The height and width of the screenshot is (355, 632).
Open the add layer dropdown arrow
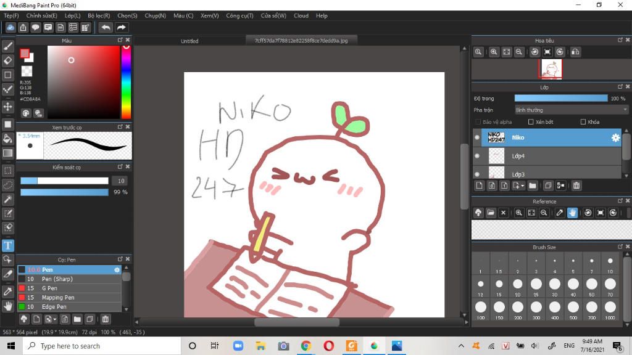[522, 186]
